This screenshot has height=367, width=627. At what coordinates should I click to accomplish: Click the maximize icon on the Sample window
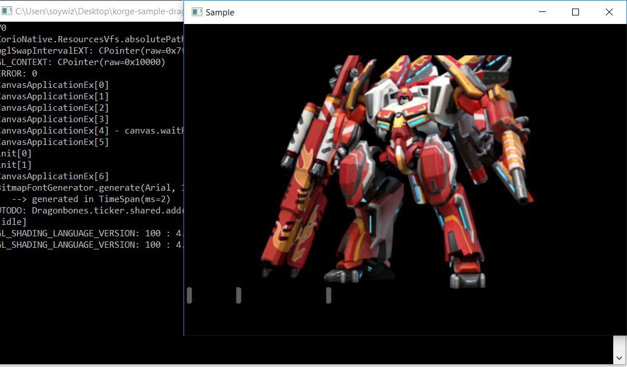point(575,11)
